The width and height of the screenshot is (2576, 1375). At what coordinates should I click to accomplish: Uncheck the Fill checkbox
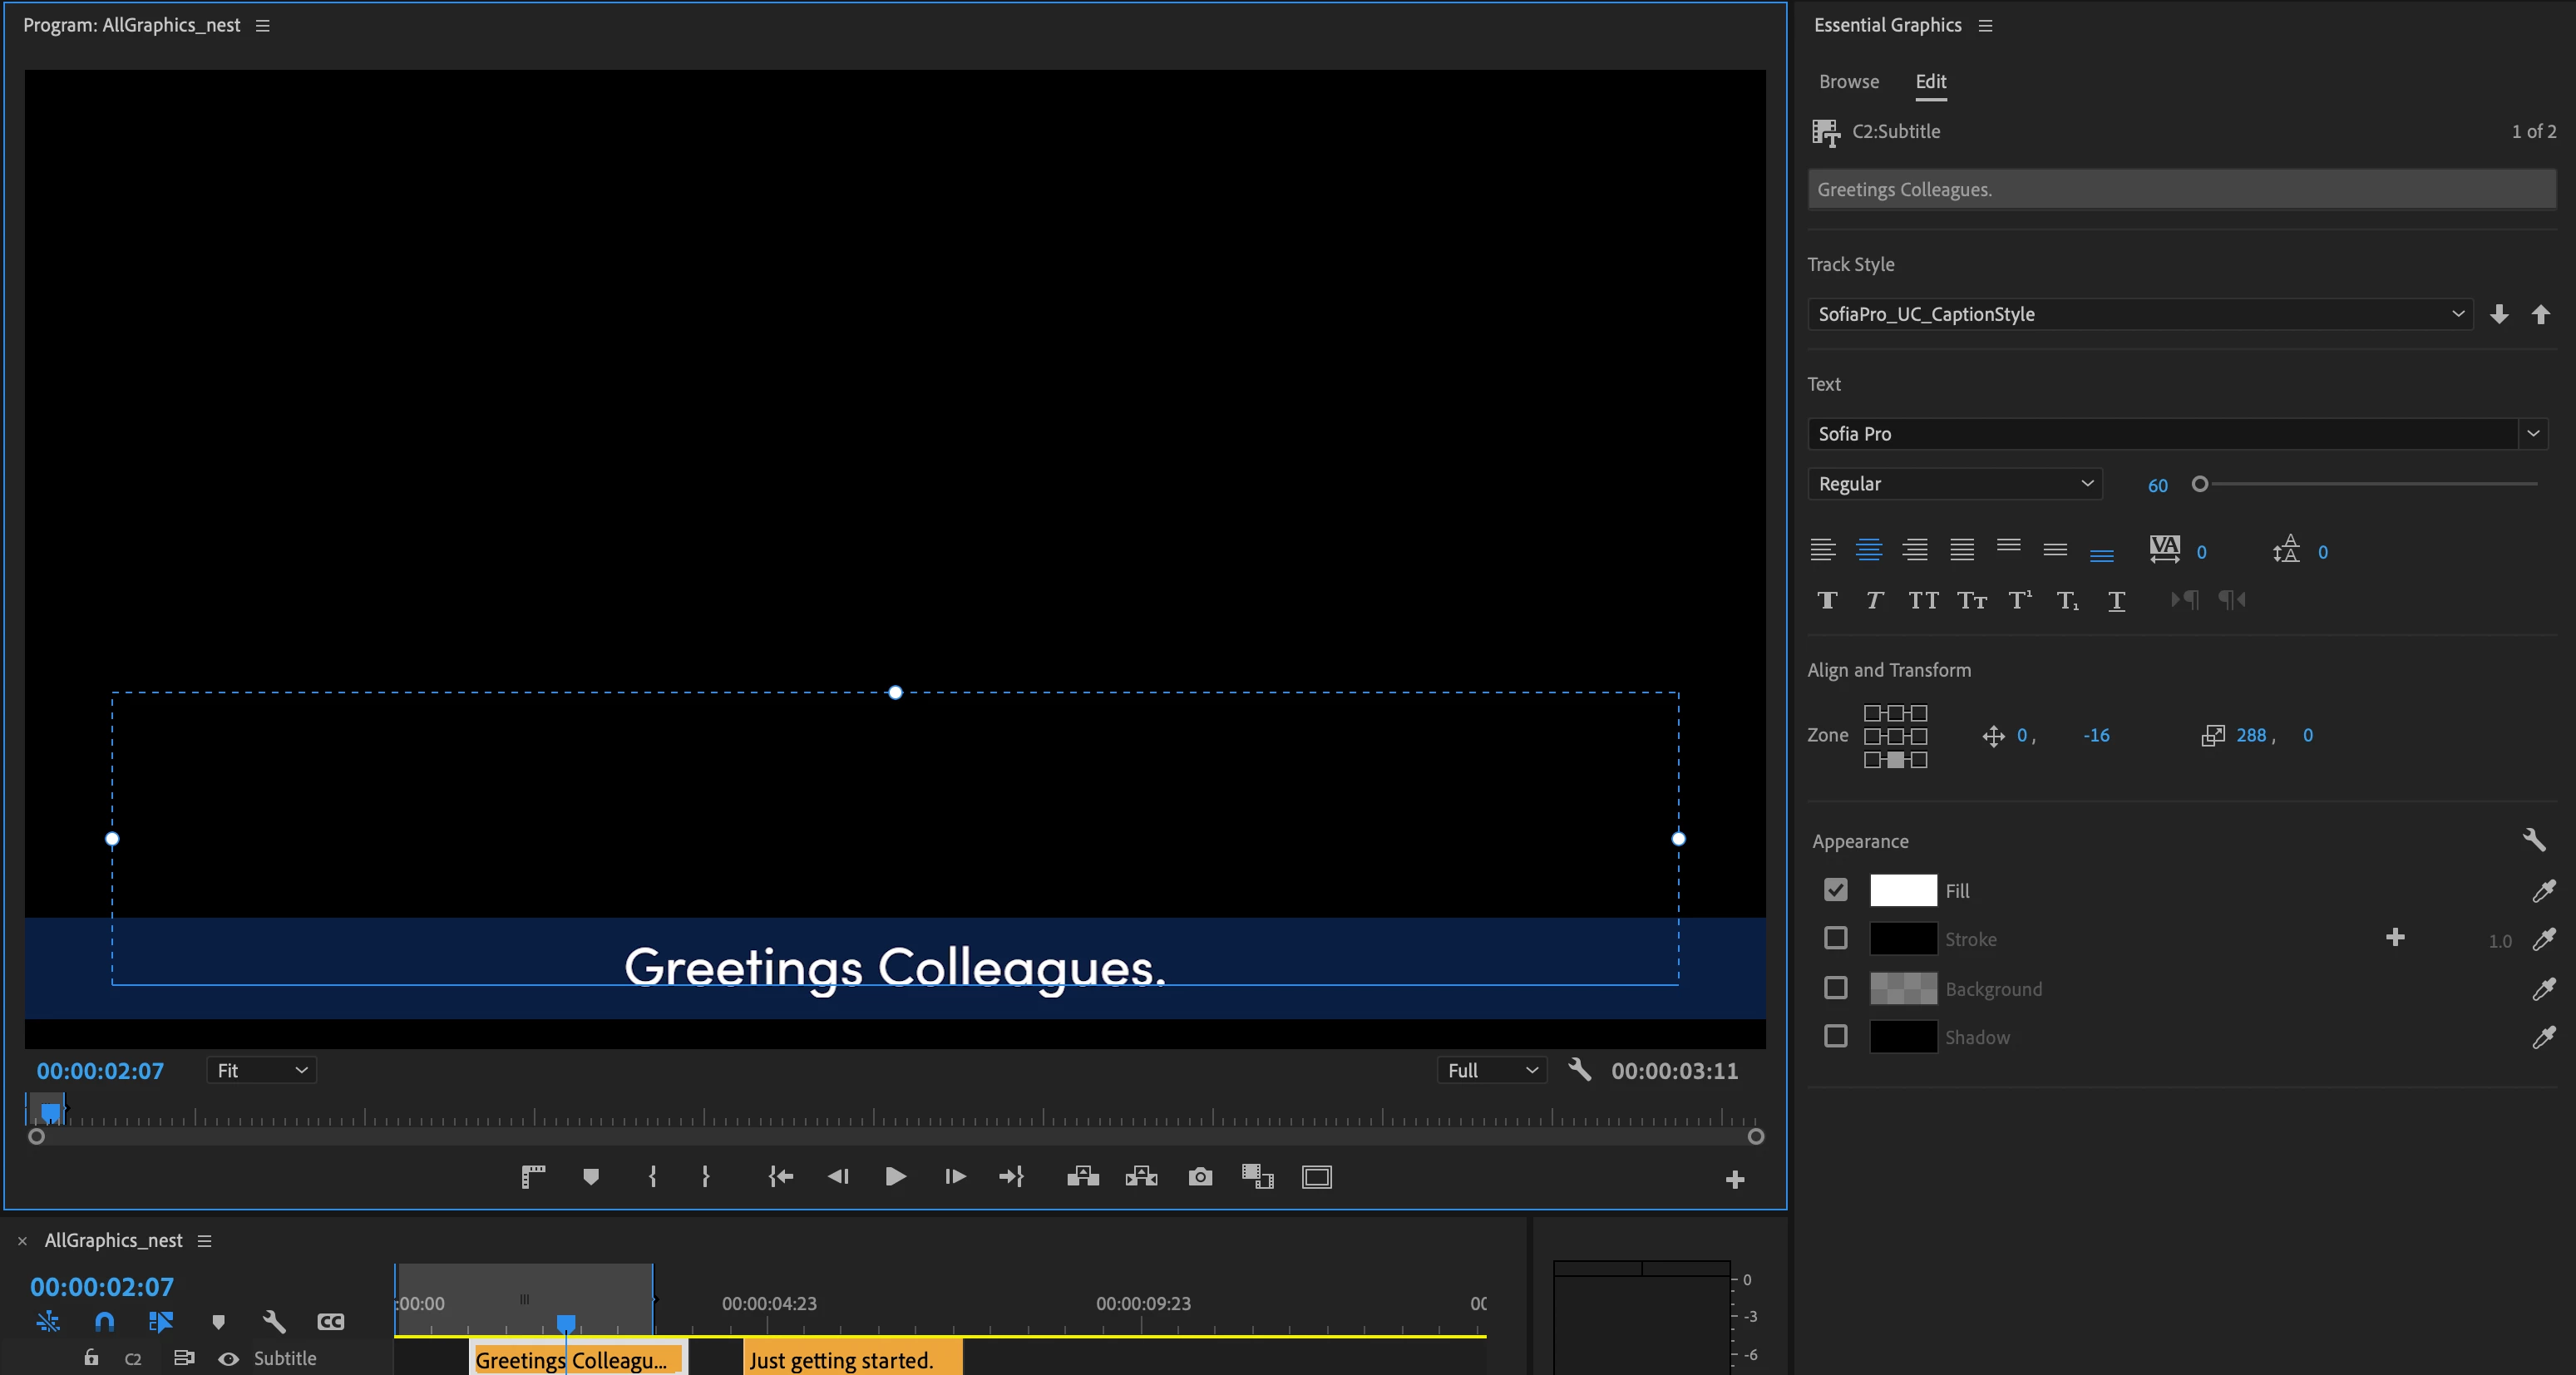coord(1835,889)
